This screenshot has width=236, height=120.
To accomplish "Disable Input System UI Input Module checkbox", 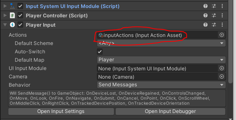I will (20, 6).
